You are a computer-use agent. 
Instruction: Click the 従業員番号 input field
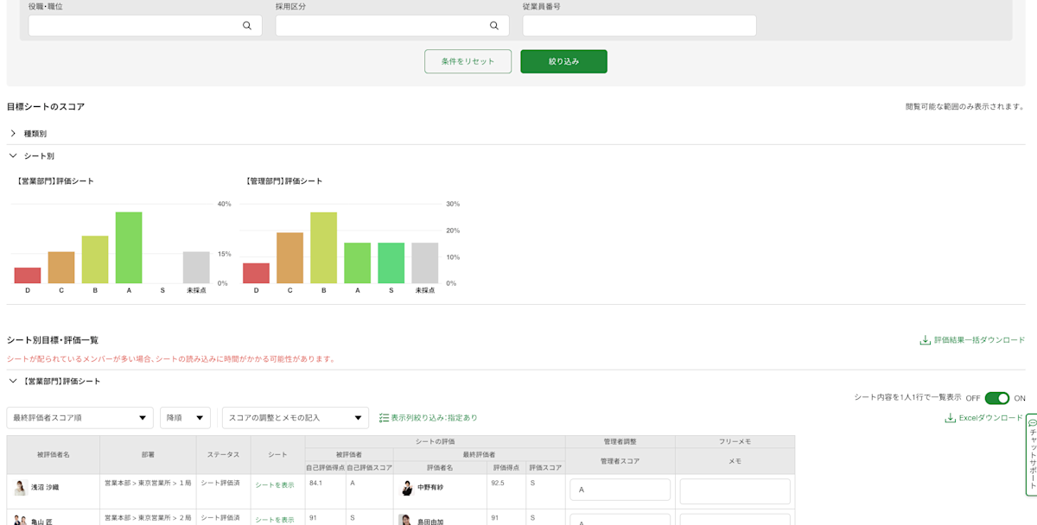[x=638, y=25]
